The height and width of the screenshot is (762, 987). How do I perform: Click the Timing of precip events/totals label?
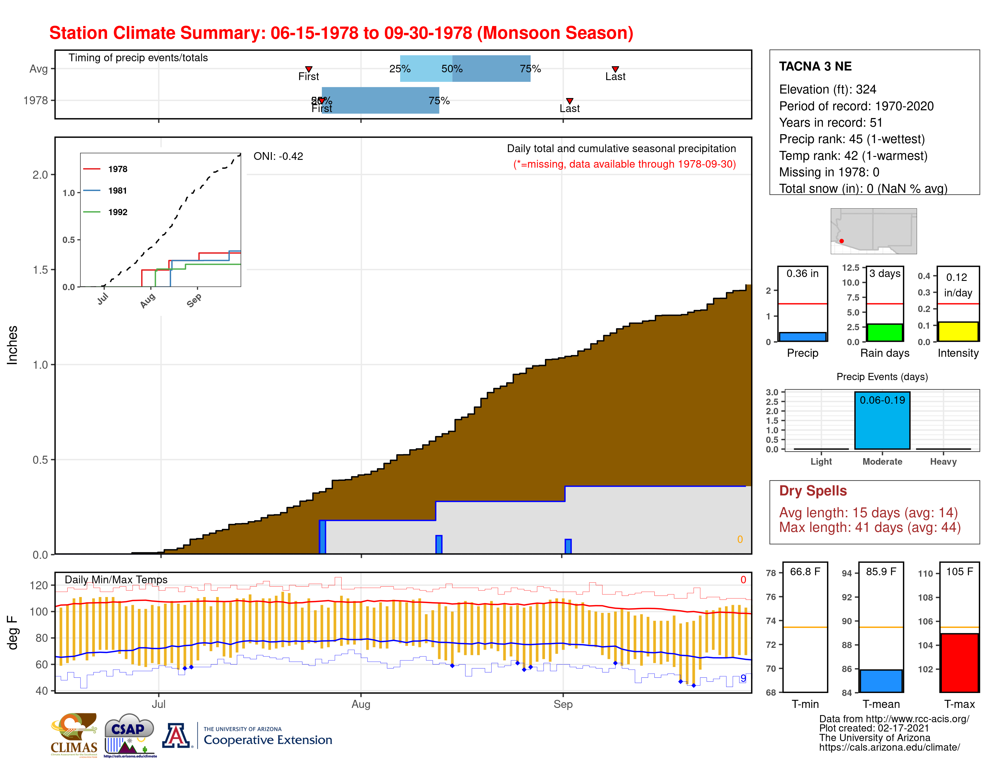click(x=138, y=58)
